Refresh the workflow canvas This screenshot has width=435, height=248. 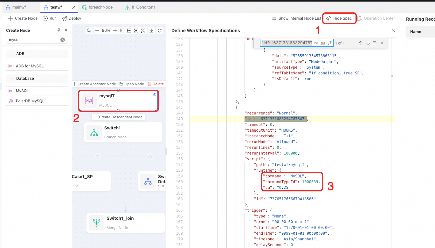pos(160,31)
